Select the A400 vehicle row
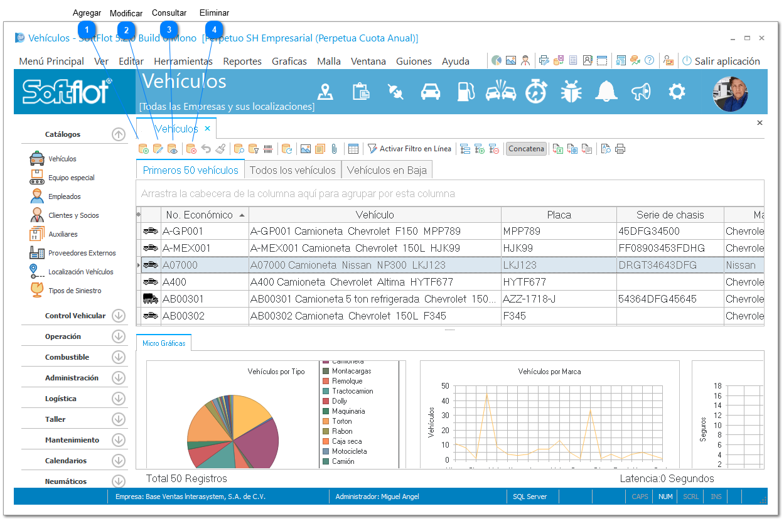 450,282
